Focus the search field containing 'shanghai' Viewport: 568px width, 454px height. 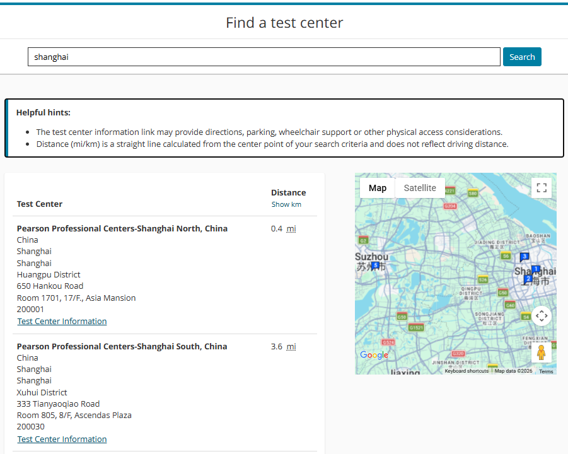pyautogui.click(x=264, y=57)
